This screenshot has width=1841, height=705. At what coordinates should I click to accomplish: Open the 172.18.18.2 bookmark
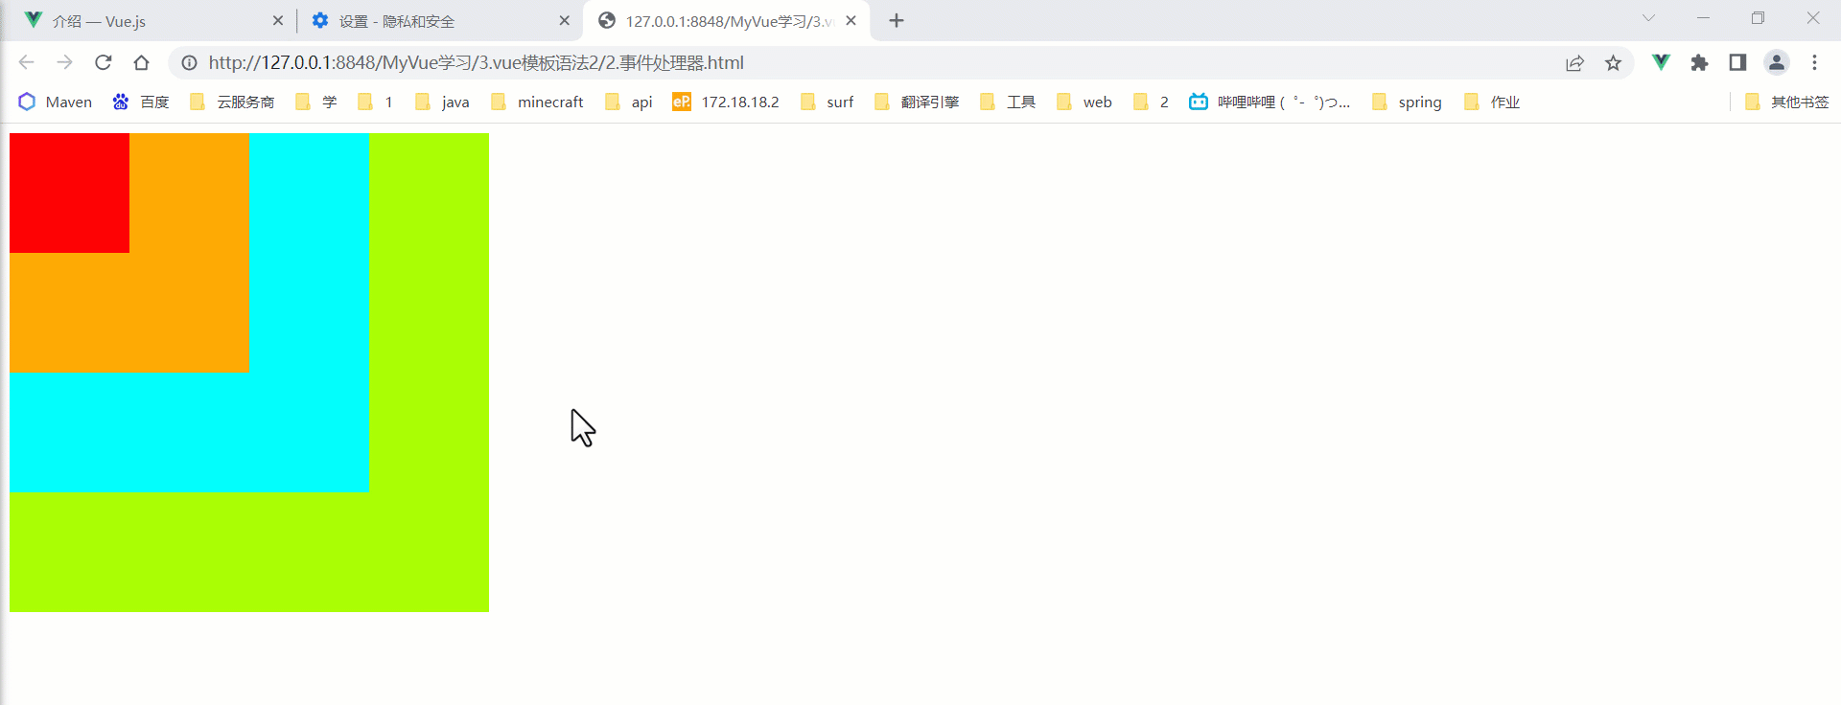[726, 102]
